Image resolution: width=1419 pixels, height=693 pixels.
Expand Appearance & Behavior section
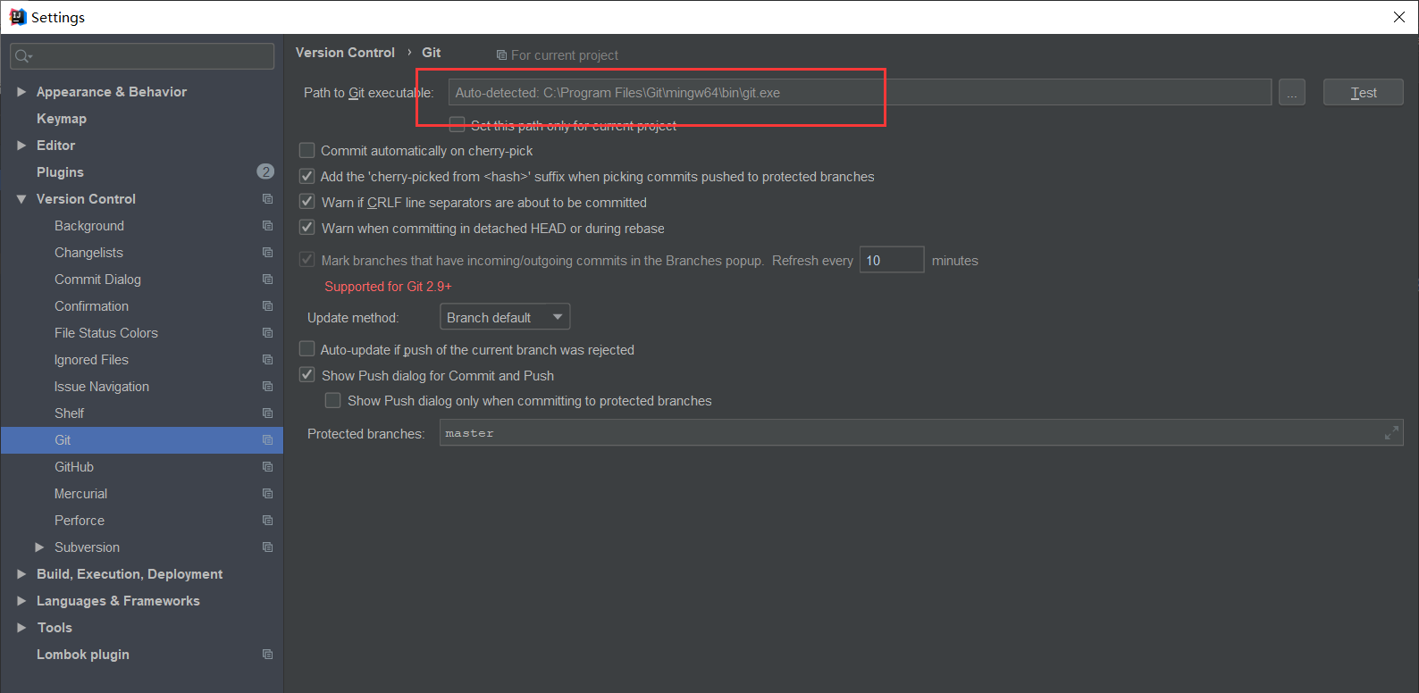click(21, 92)
